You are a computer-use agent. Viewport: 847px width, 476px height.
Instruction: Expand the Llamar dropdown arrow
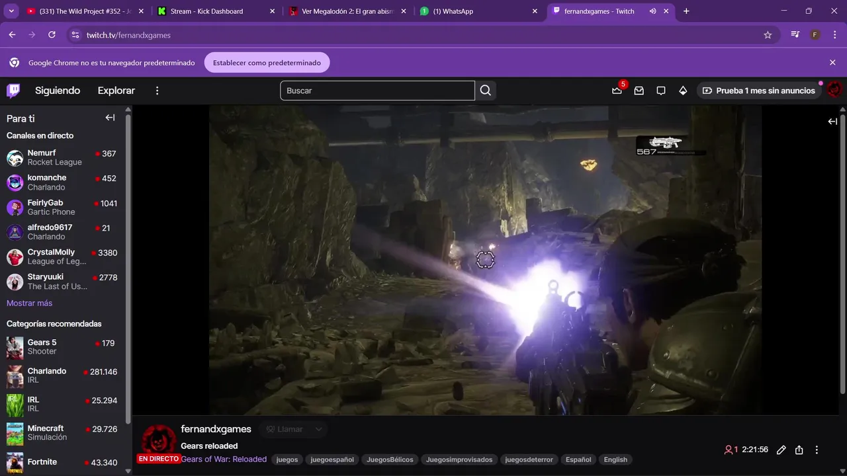pos(318,429)
